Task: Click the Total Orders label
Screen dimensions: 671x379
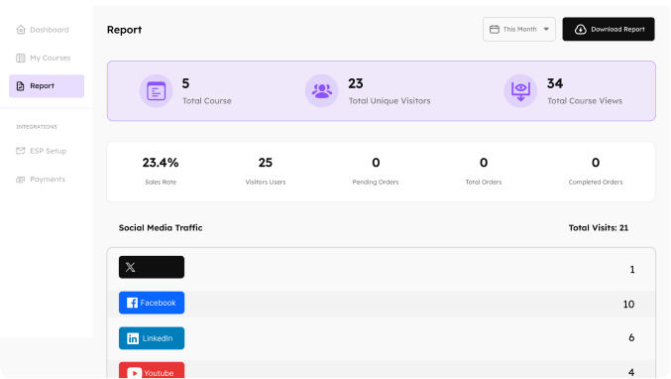Action: coord(484,182)
